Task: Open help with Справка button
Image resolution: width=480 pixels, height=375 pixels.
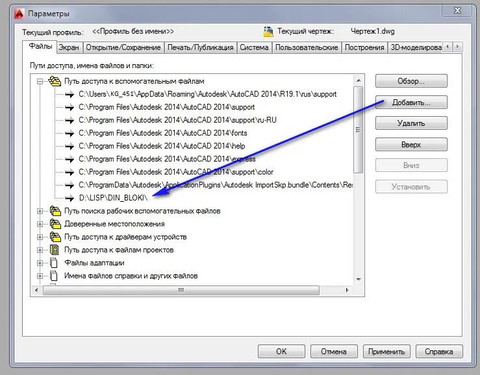Action: (438, 352)
